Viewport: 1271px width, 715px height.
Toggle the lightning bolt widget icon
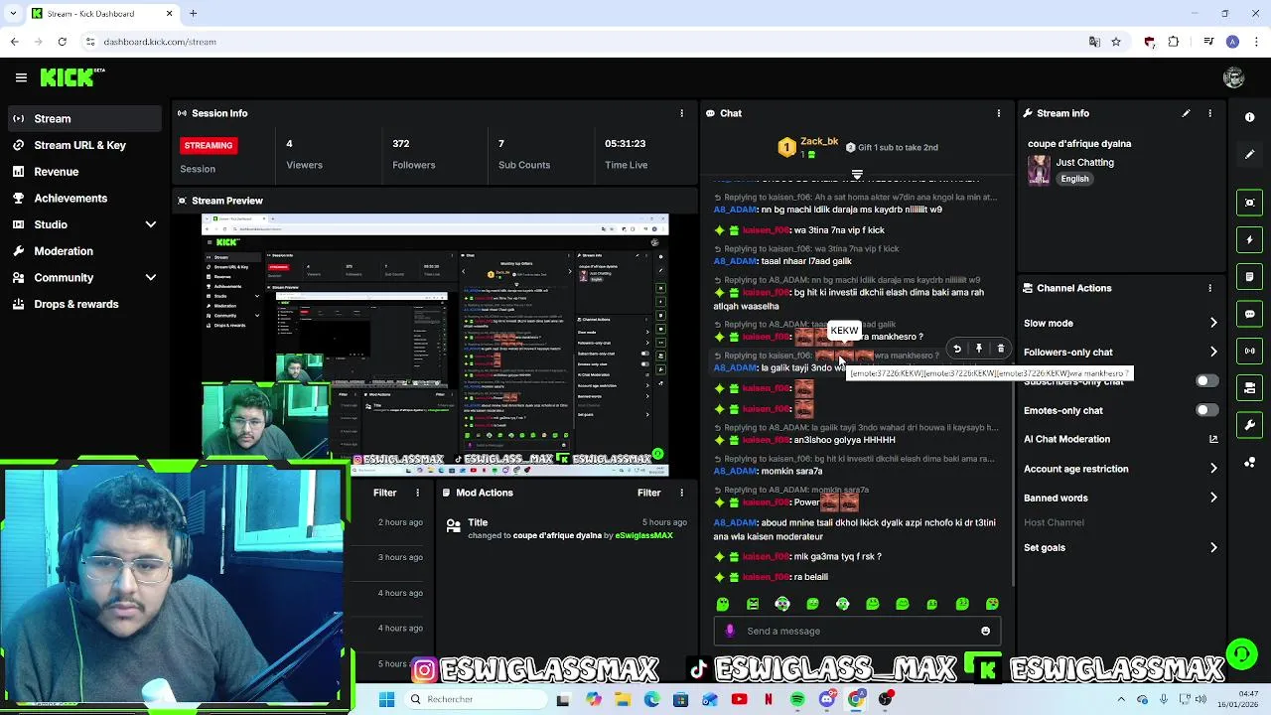click(1249, 239)
